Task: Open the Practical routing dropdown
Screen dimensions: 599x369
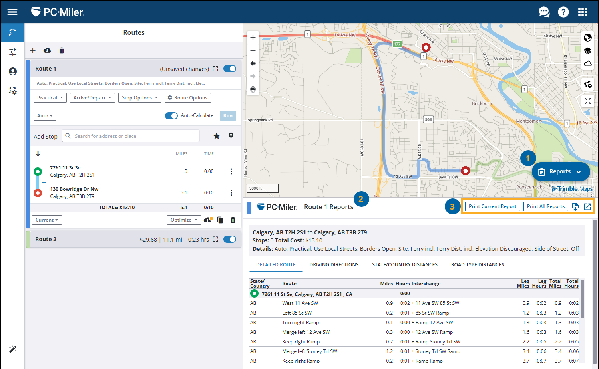Action: 50,97
